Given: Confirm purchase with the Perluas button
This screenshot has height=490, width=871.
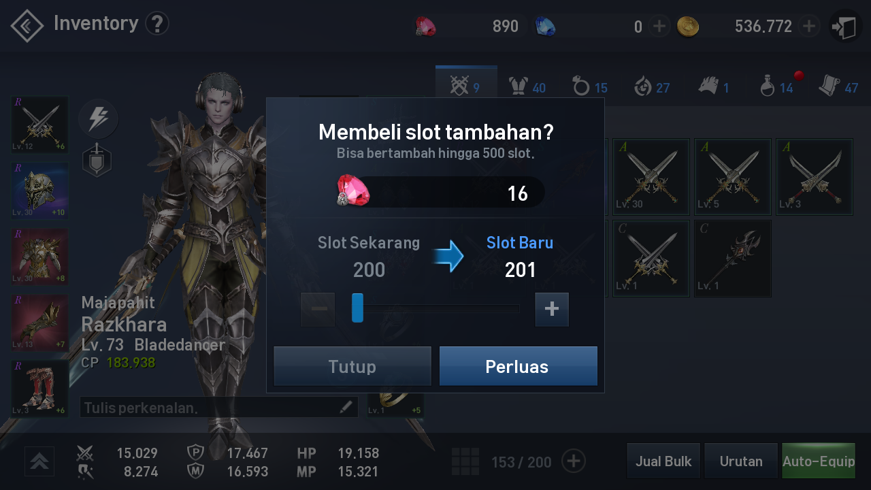Looking at the screenshot, I should [x=518, y=366].
